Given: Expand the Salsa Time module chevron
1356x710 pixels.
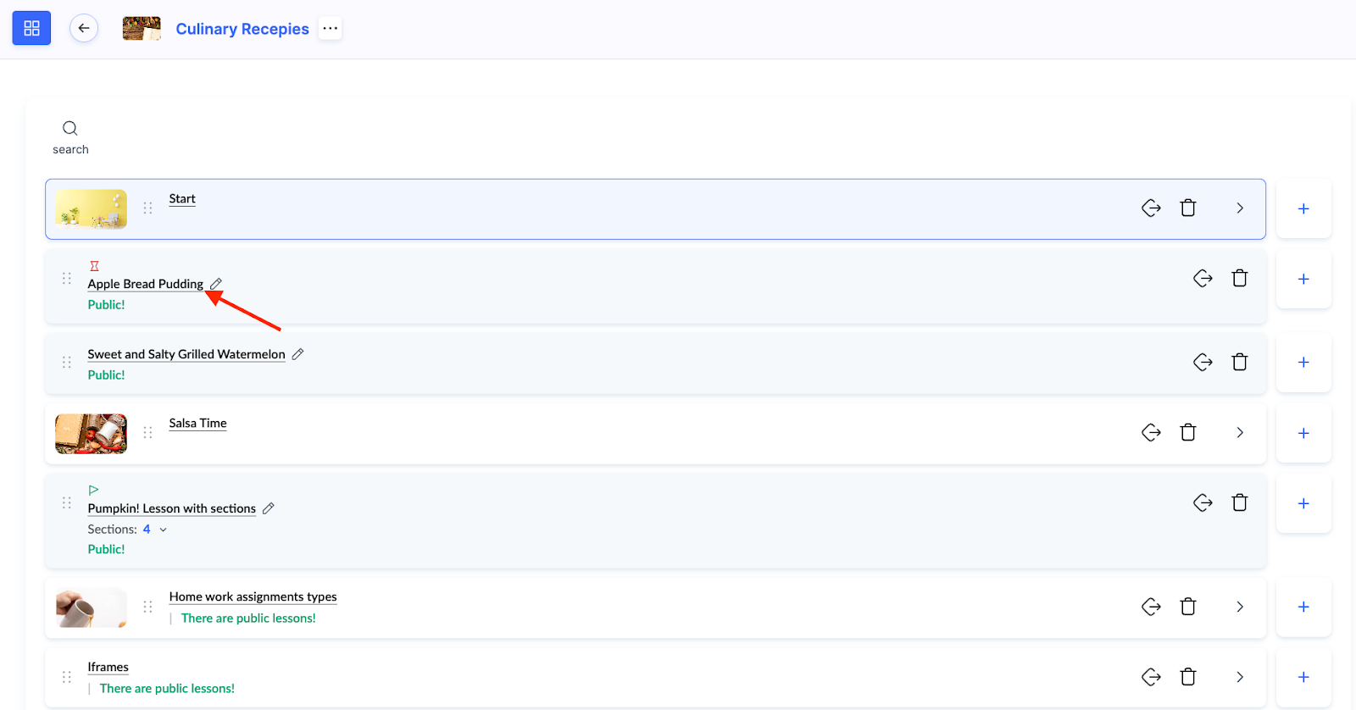Looking at the screenshot, I should pos(1240,432).
